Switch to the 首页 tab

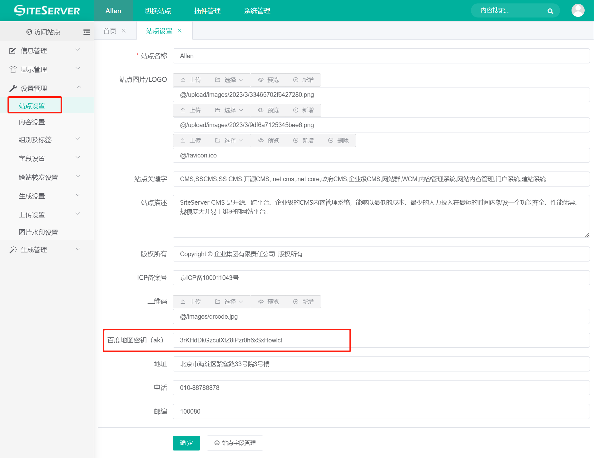(x=109, y=30)
